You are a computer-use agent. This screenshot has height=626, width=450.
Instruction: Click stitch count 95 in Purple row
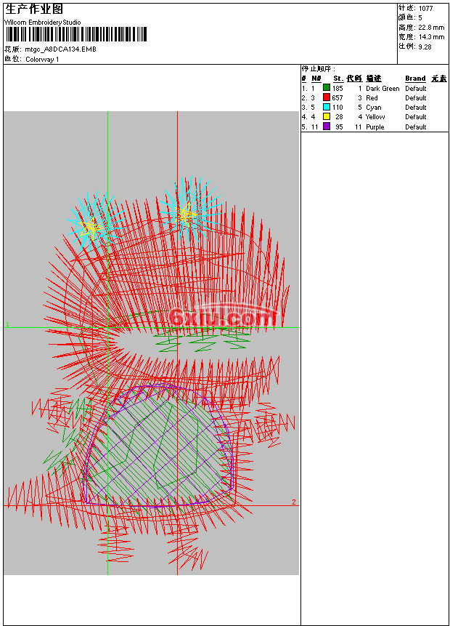(339, 127)
